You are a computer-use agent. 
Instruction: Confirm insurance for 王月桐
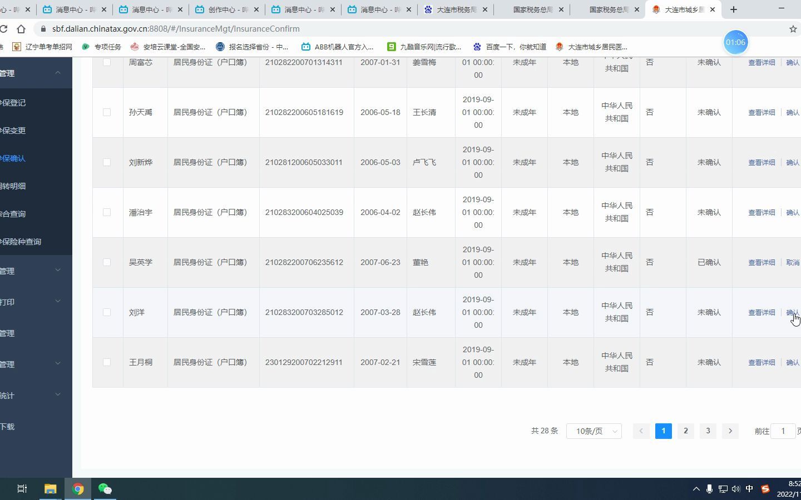pyautogui.click(x=793, y=362)
